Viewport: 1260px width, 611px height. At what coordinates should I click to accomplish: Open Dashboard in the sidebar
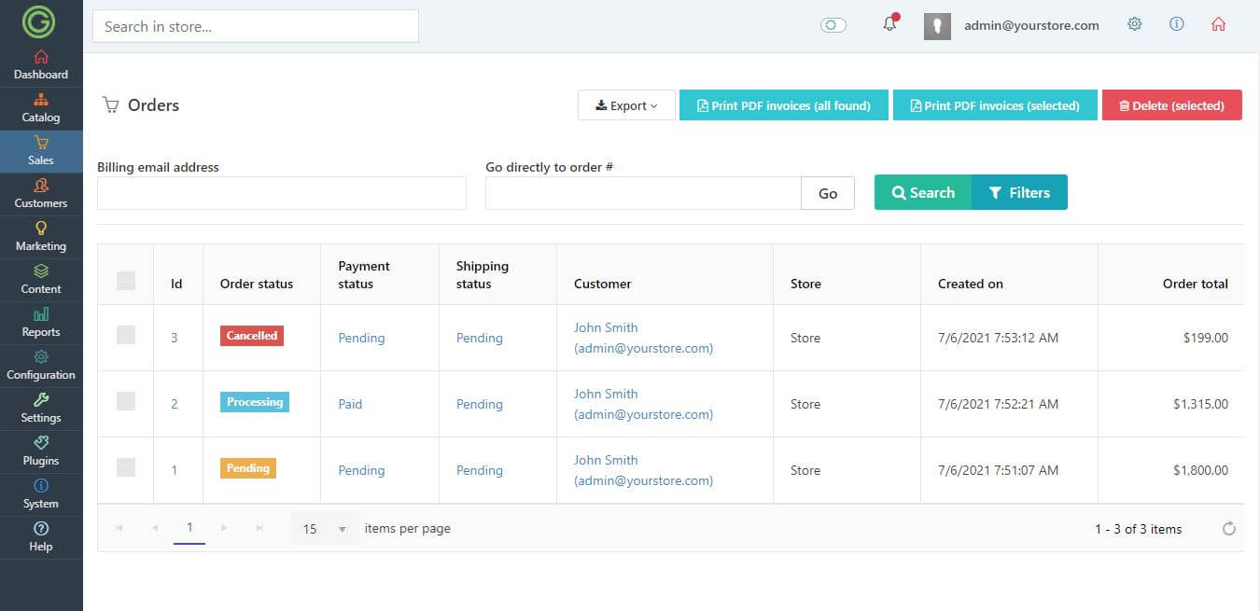coord(41,65)
